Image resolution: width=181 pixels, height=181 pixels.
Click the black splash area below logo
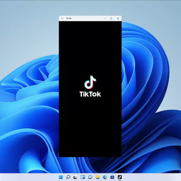click(x=90, y=127)
